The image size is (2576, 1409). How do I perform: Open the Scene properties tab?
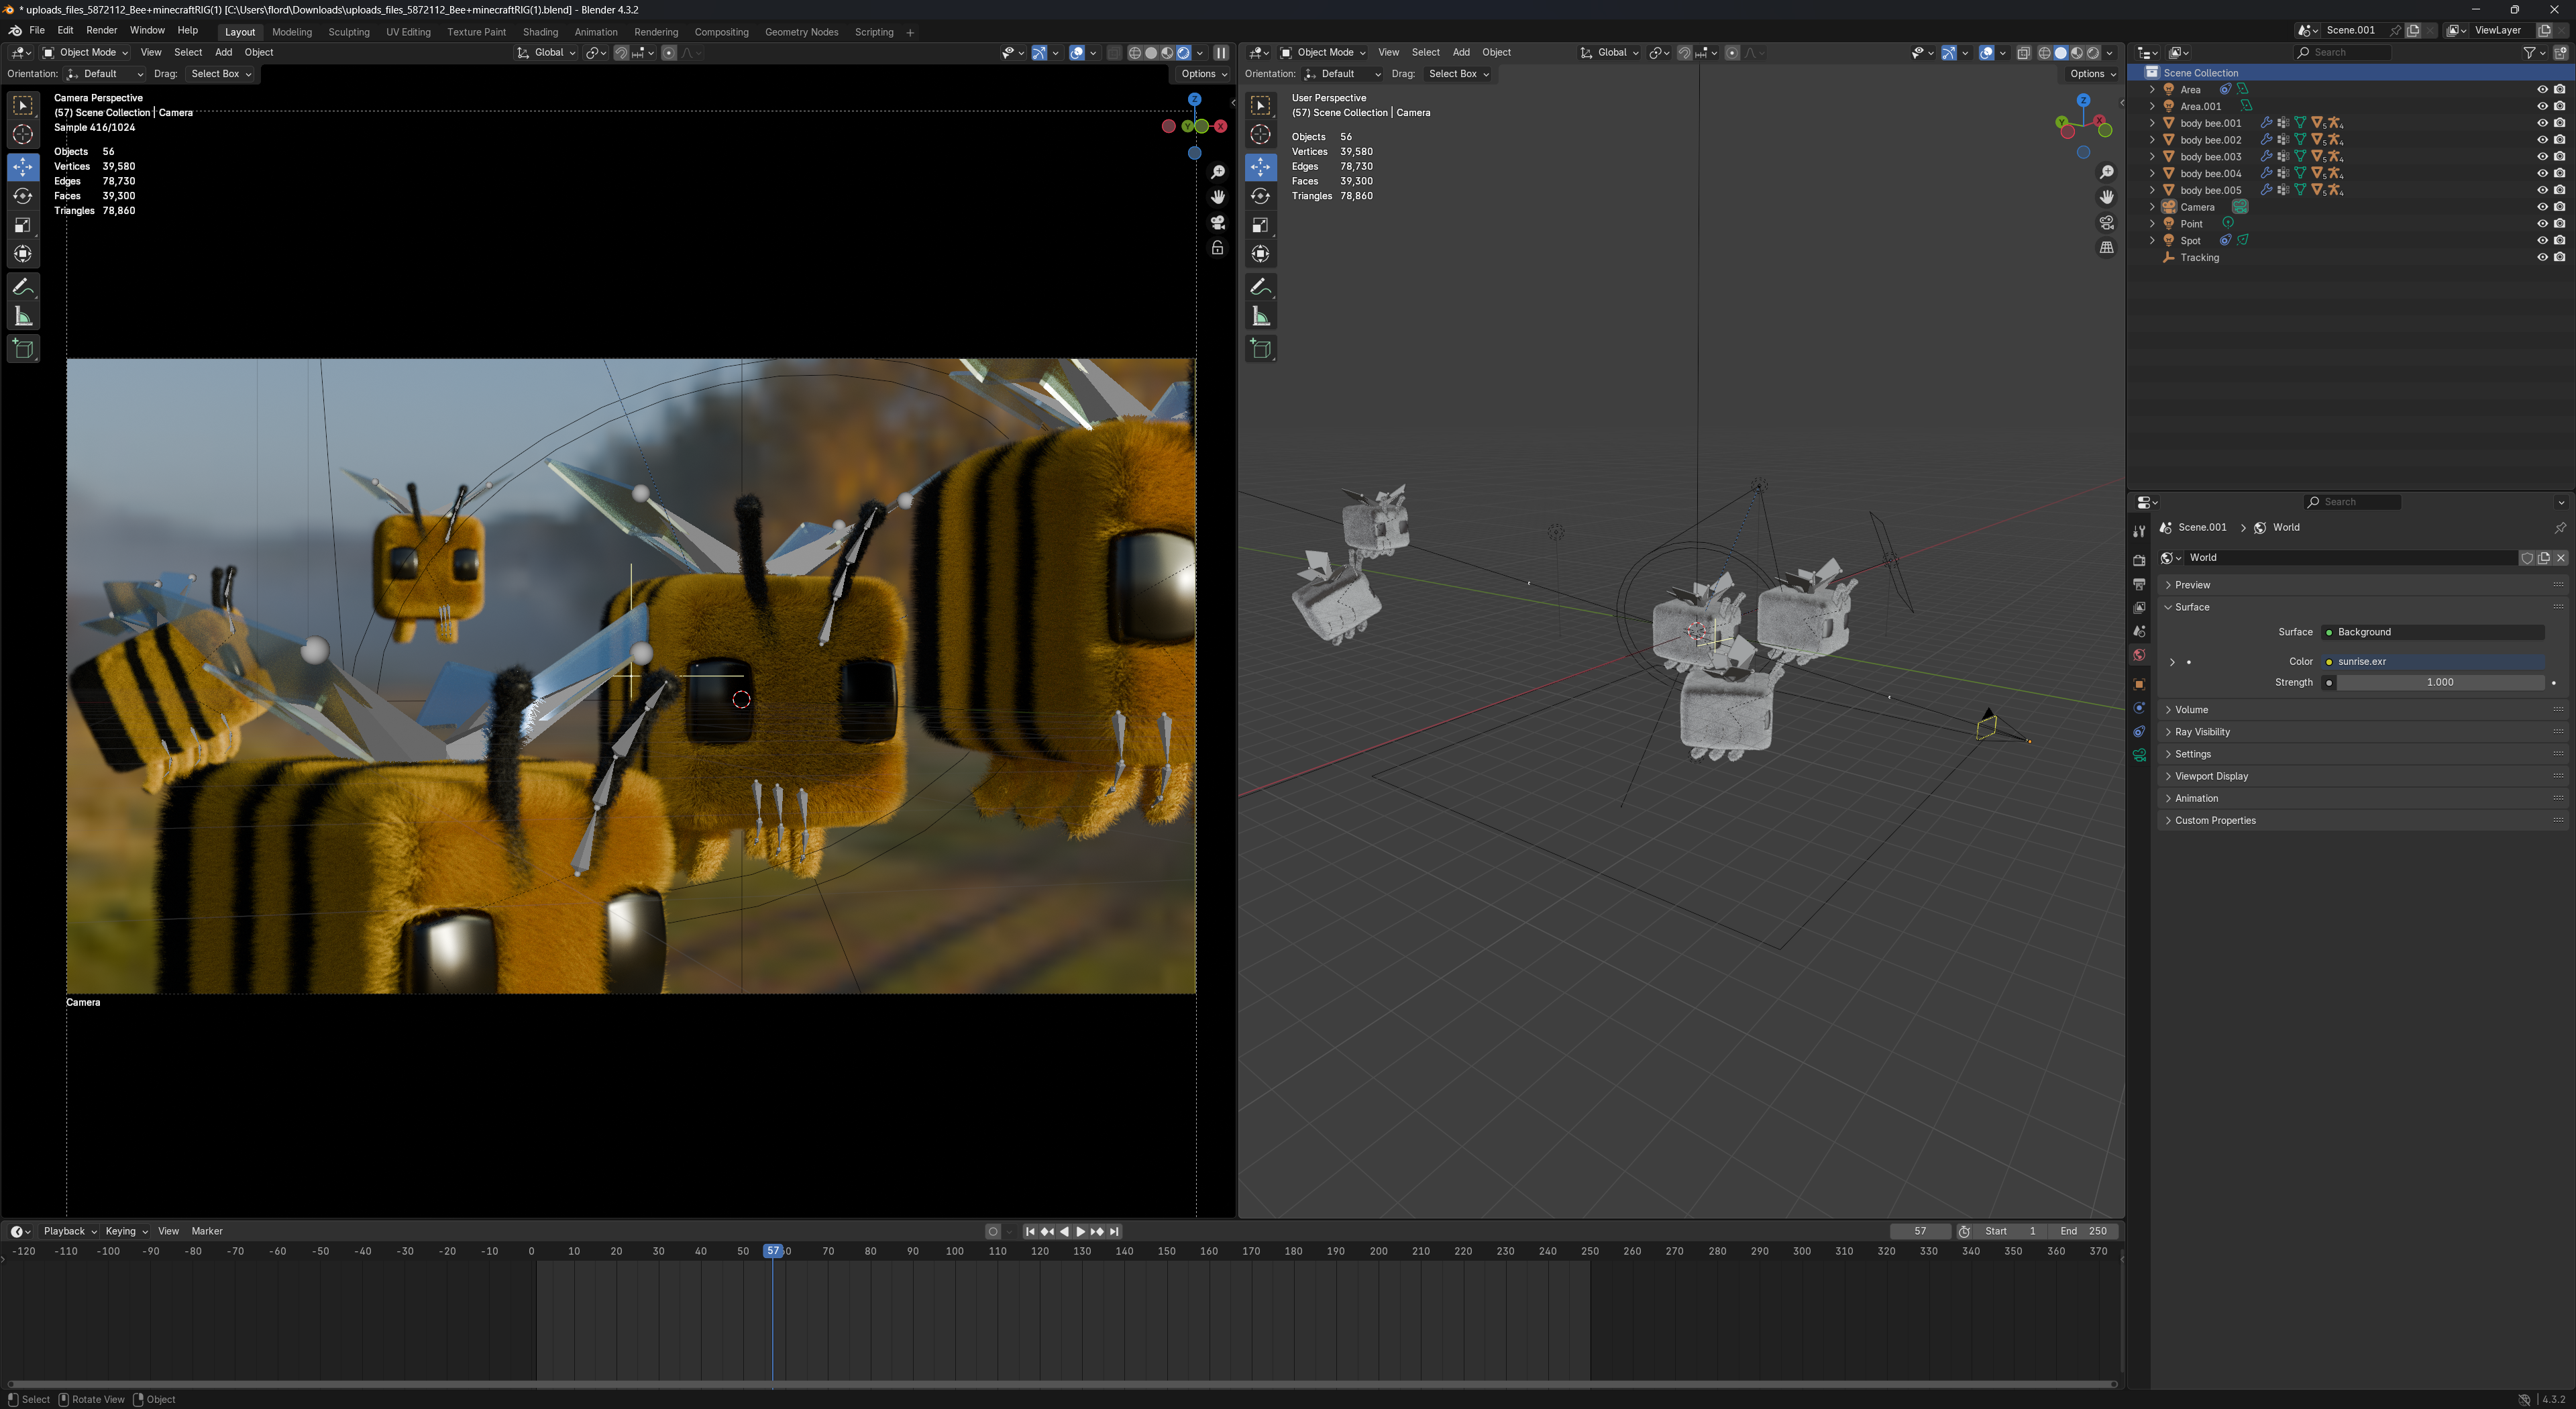click(2139, 632)
